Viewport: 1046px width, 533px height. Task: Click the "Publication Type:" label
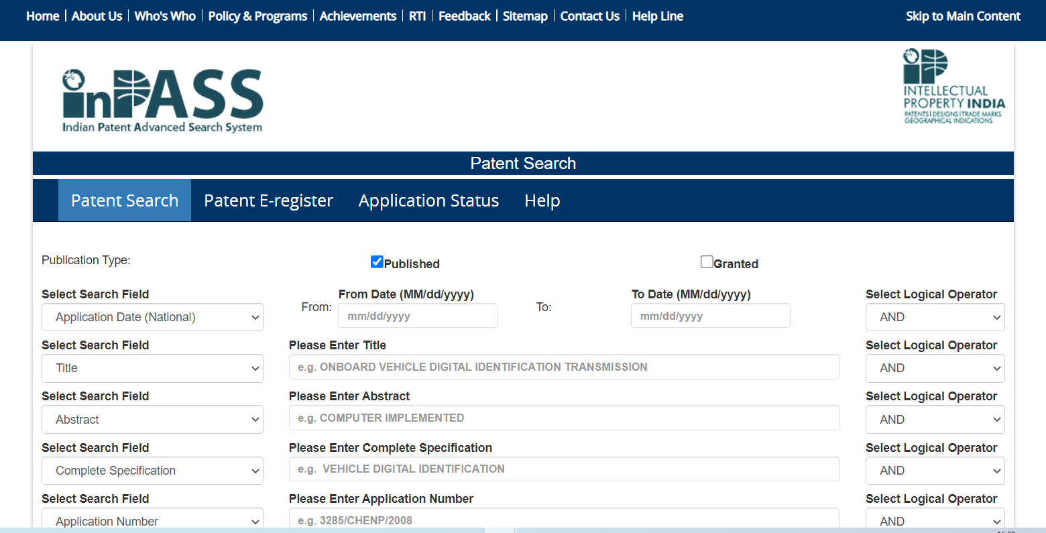click(x=86, y=260)
